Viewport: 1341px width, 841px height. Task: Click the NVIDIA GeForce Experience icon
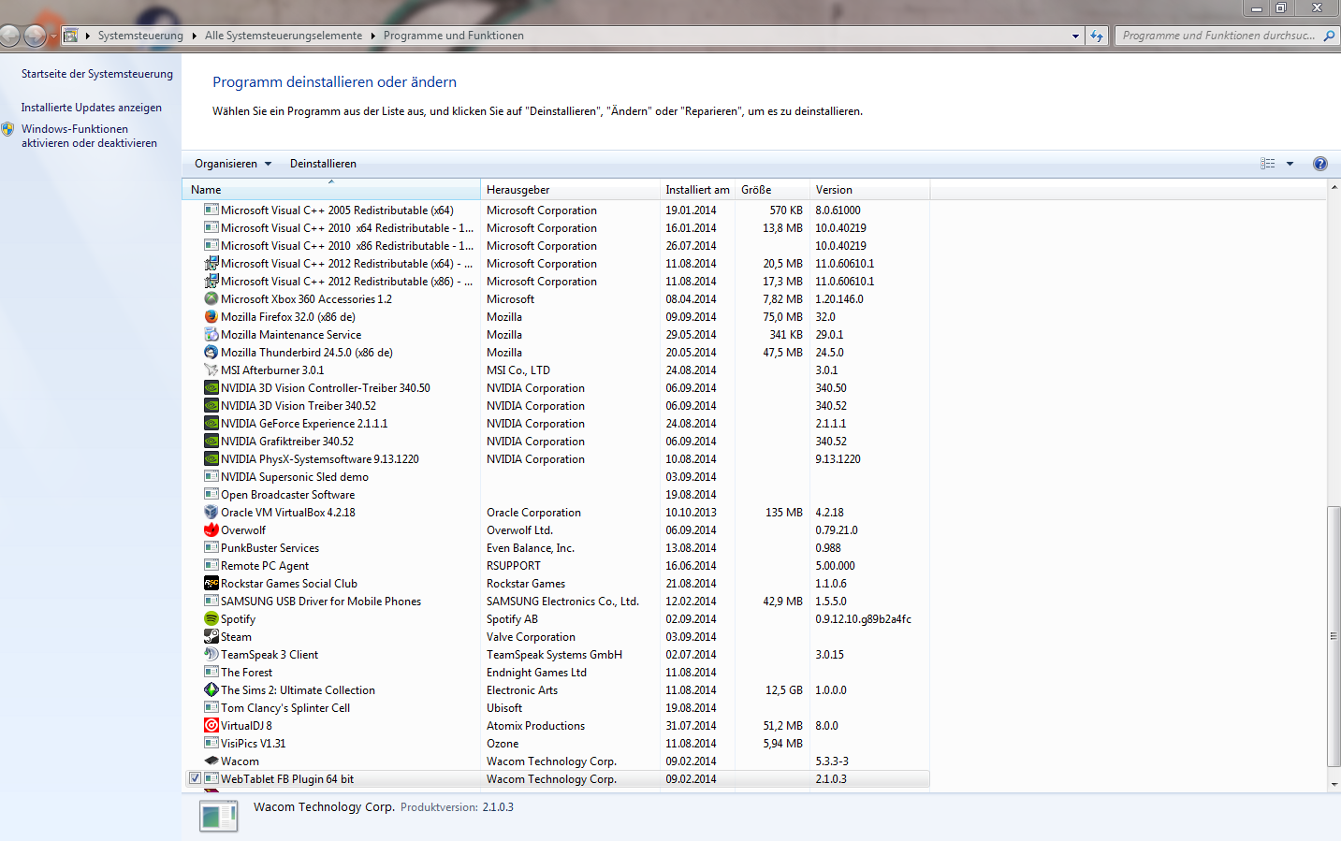pos(211,423)
